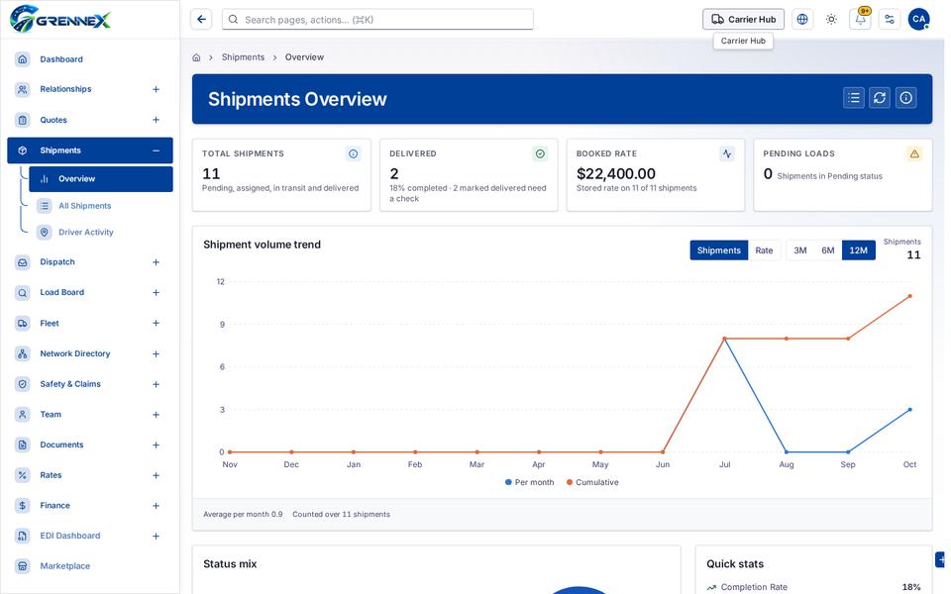
Task: Select the Overview submenu item
Action: click(x=101, y=179)
